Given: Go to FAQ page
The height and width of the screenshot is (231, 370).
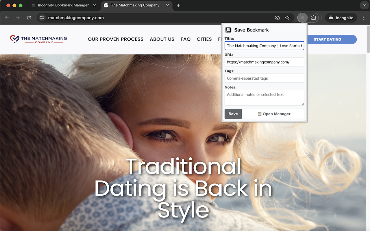Looking at the screenshot, I should pyautogui.click(x=186, y=39).
